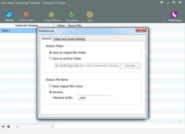The width and height of the screenshot is (185, 134).
Task: Choose Keep original file's name
Action: click(50, 86)
